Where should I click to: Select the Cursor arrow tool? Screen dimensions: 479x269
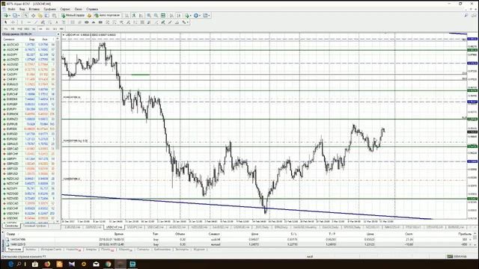[x=5, y=22]
